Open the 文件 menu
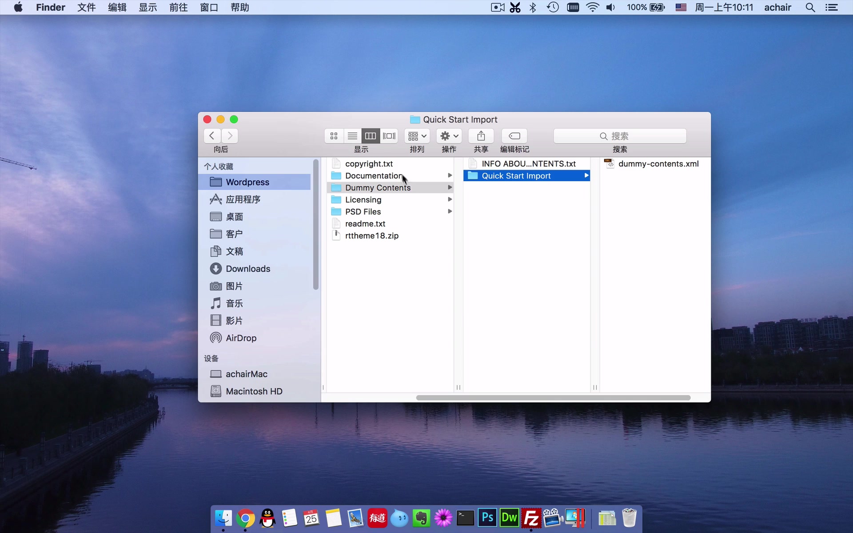Screen dimensions: 853x533 point(87,8)
